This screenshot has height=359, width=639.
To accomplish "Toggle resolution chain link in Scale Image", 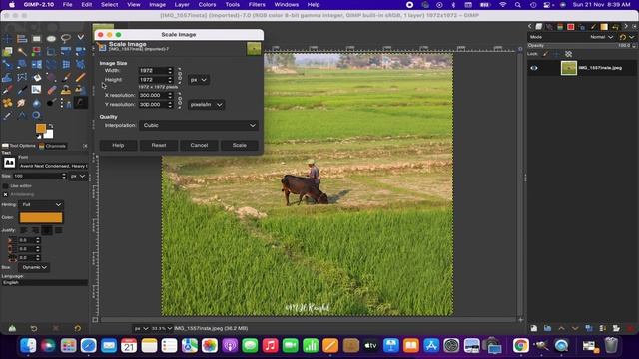I will [180, 100].
